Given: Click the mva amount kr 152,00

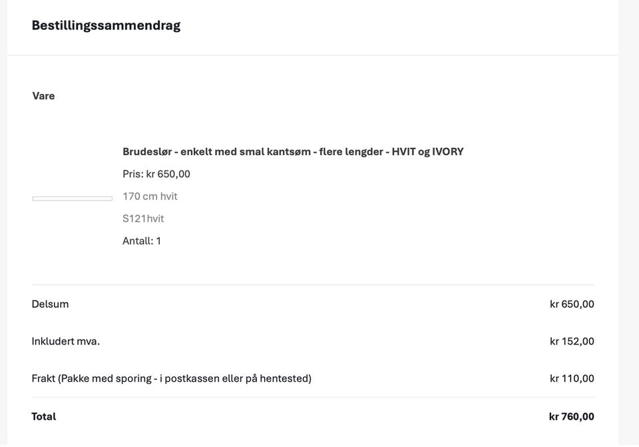Looking at the screenshot, I should 572,341.
